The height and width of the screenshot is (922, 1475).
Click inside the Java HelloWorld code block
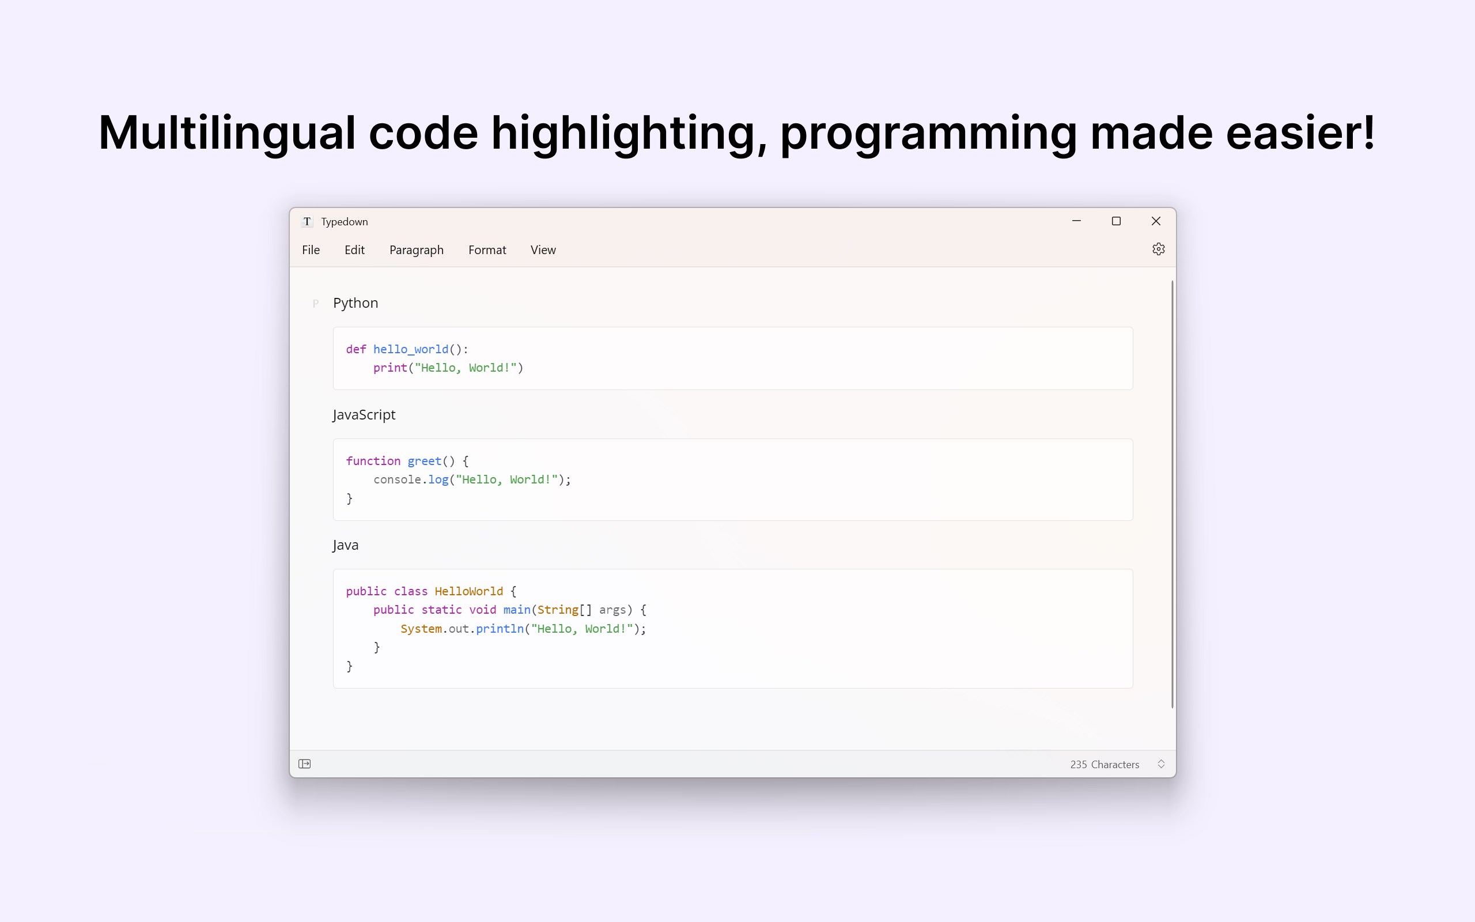pos(731,628)
